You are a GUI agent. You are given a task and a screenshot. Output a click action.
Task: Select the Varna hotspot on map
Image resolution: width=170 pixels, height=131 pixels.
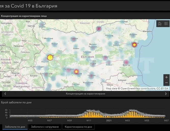[134, 45]
